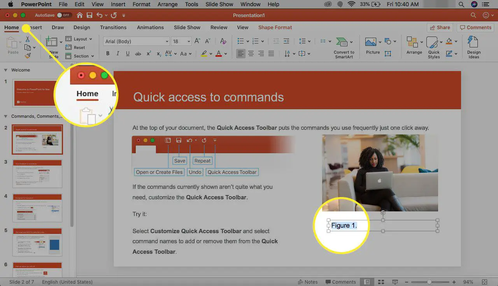Click the Undo arrow icon
498x286 pixels.
[x=100, y=15]
